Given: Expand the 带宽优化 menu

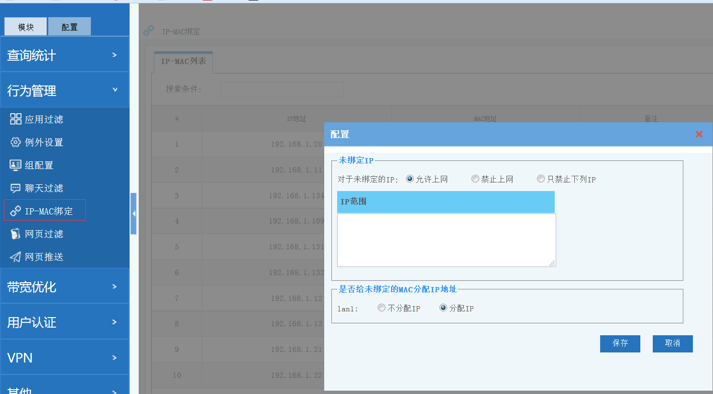Looking at the screenshot, I should pyautogui.click(x=65, y=286).
